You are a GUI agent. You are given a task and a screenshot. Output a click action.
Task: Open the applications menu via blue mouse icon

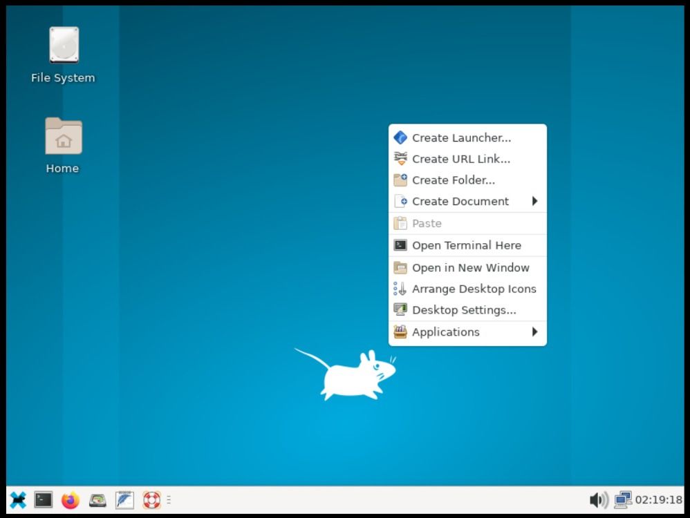(17, 499)
